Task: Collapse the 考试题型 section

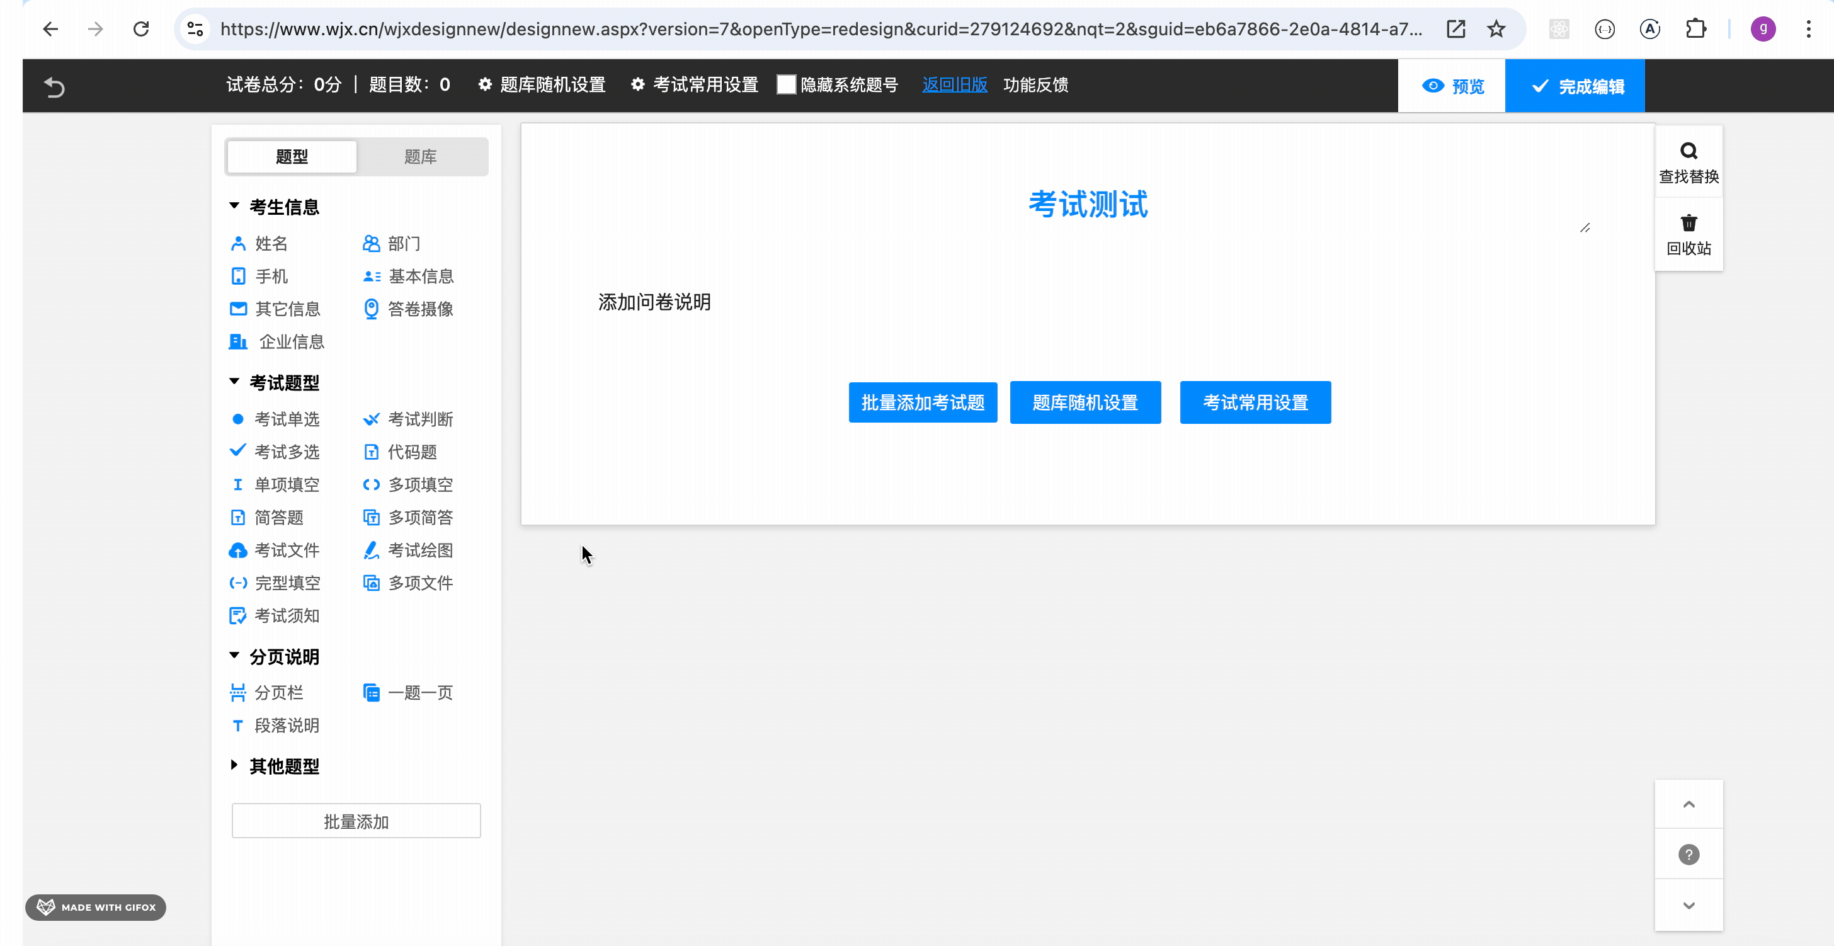Action: click(x=234, y=382)
